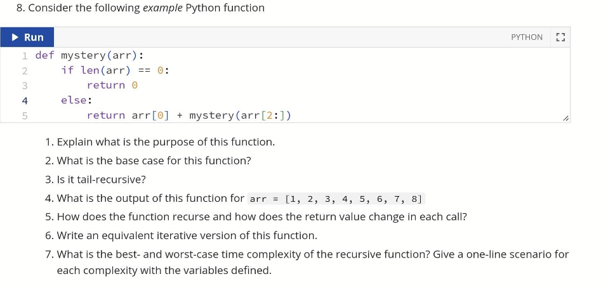Click line number 2 in gutter
The width and height of the screenshot is (608, 288).
25,70
